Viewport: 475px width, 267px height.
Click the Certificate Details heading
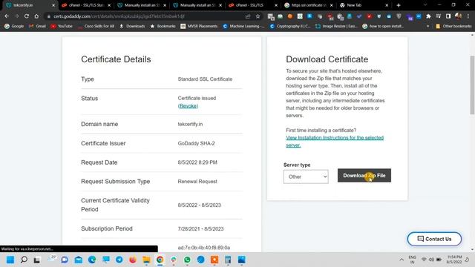coord(116,59)
